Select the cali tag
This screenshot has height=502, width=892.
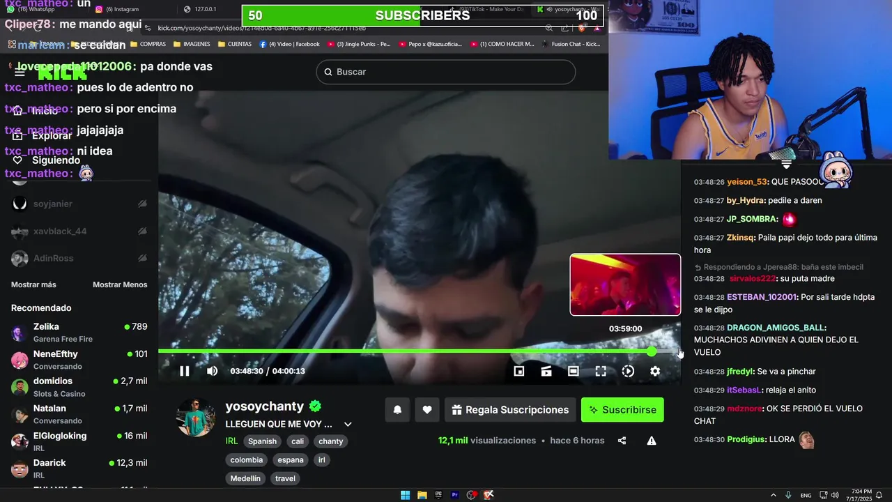click(298, 441)
